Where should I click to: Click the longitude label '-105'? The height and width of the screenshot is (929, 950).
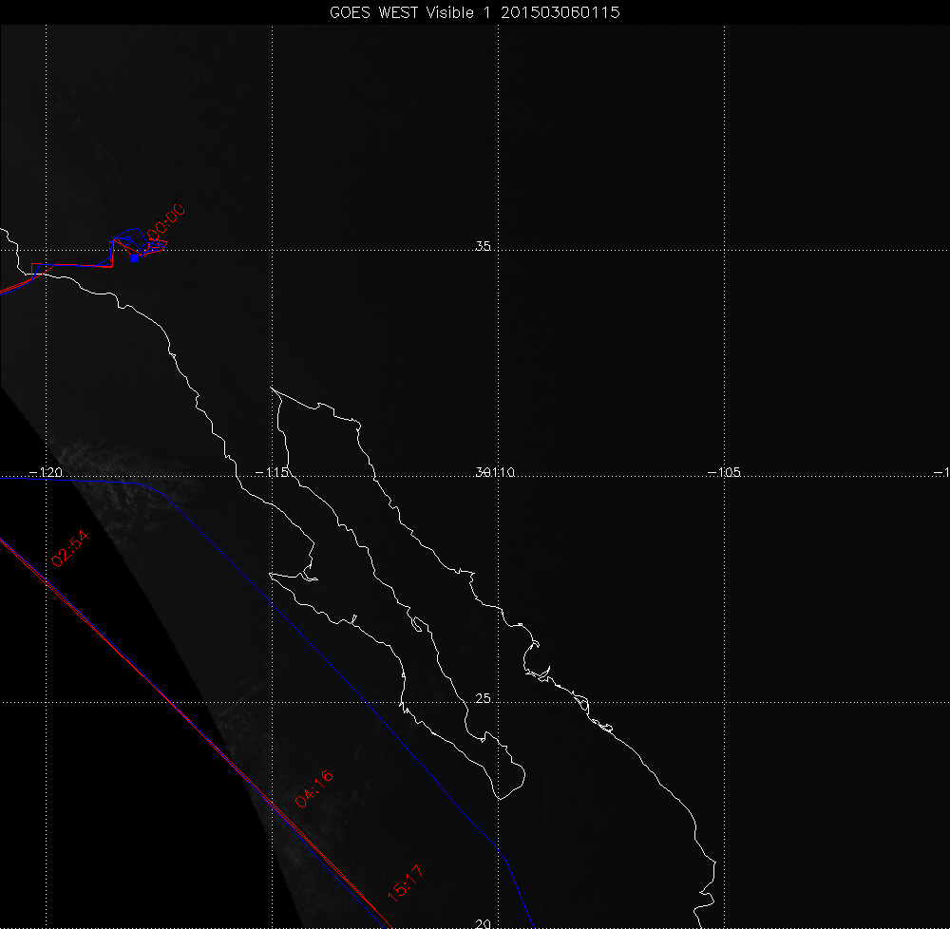724,472
